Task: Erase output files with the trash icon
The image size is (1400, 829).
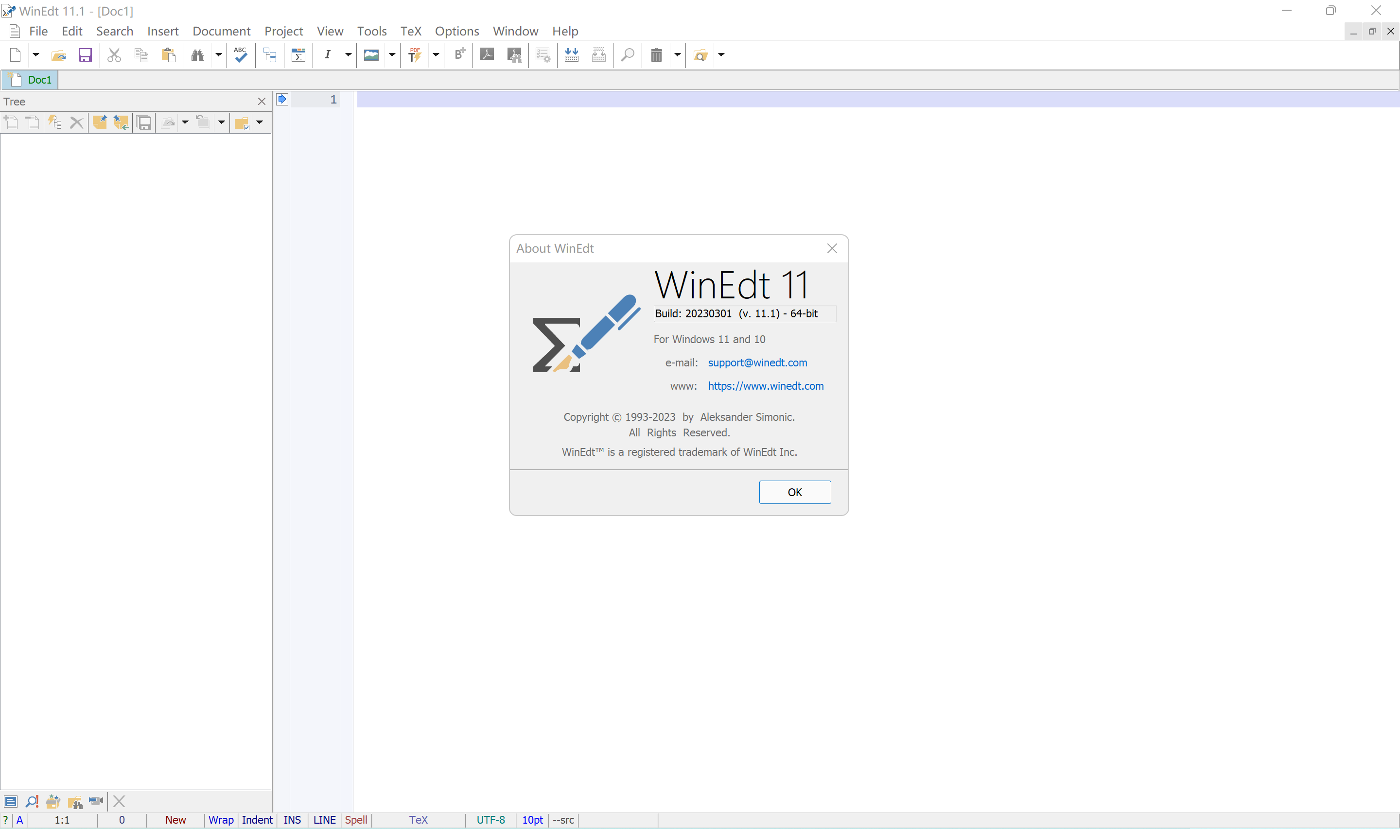Action: (656, 55)
